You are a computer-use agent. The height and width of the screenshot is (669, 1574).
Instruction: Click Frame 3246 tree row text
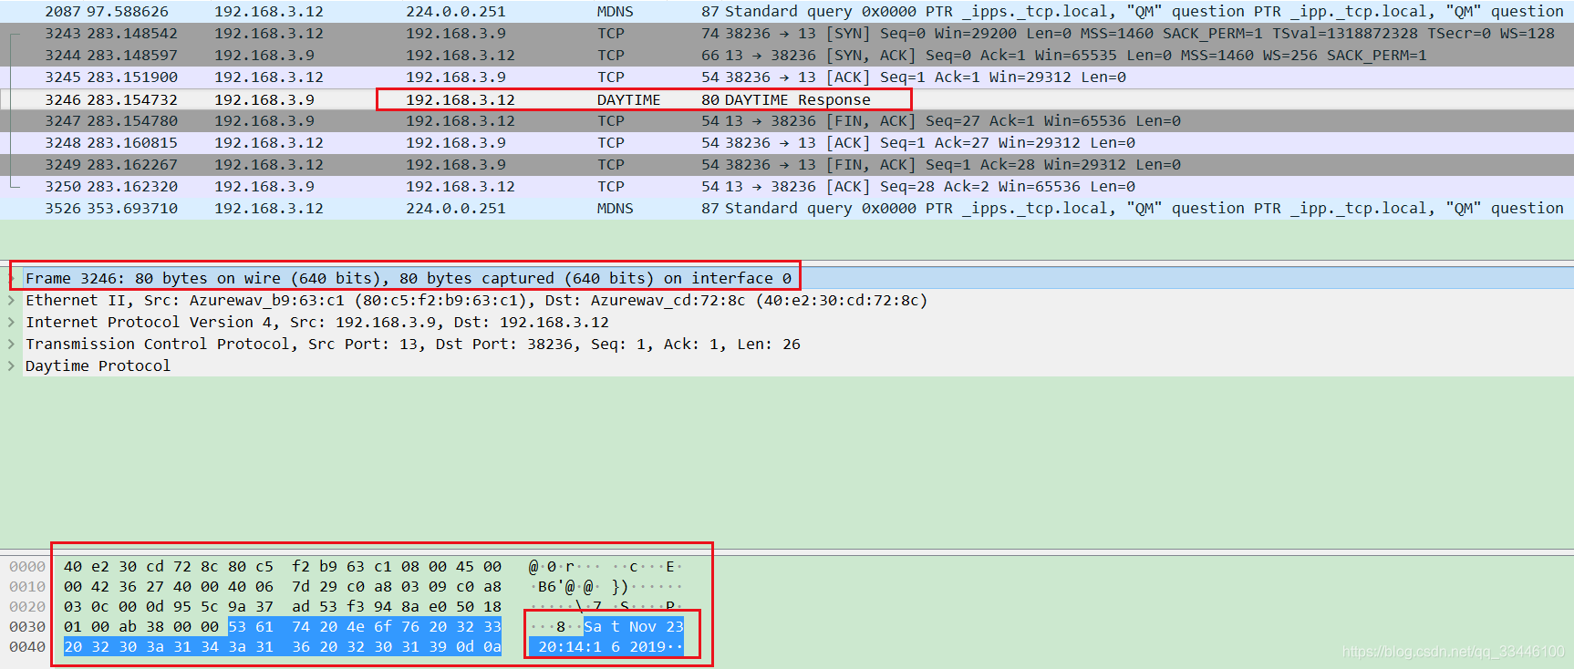(x=409, y=278)
